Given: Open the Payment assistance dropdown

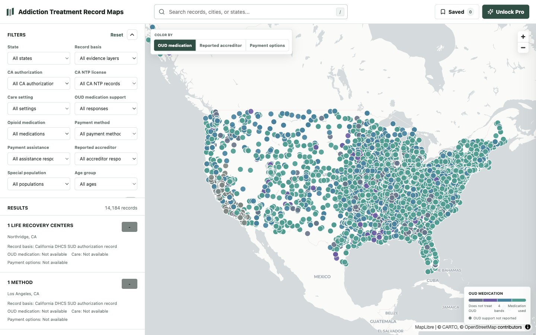Looking at the screenshot, I should tap(39, 159).
